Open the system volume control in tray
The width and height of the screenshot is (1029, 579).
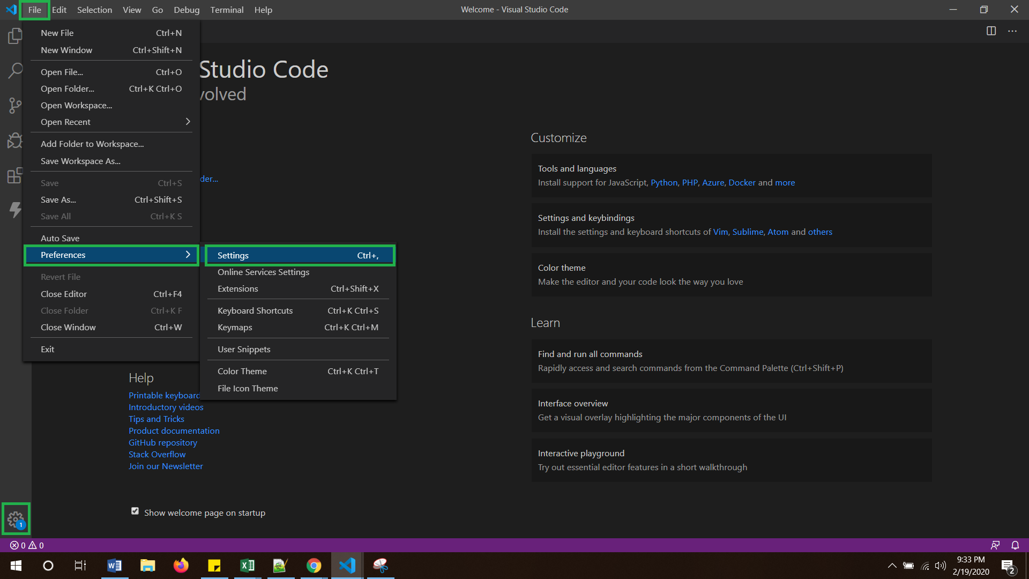pyautogui.click(x=941, y=566)
